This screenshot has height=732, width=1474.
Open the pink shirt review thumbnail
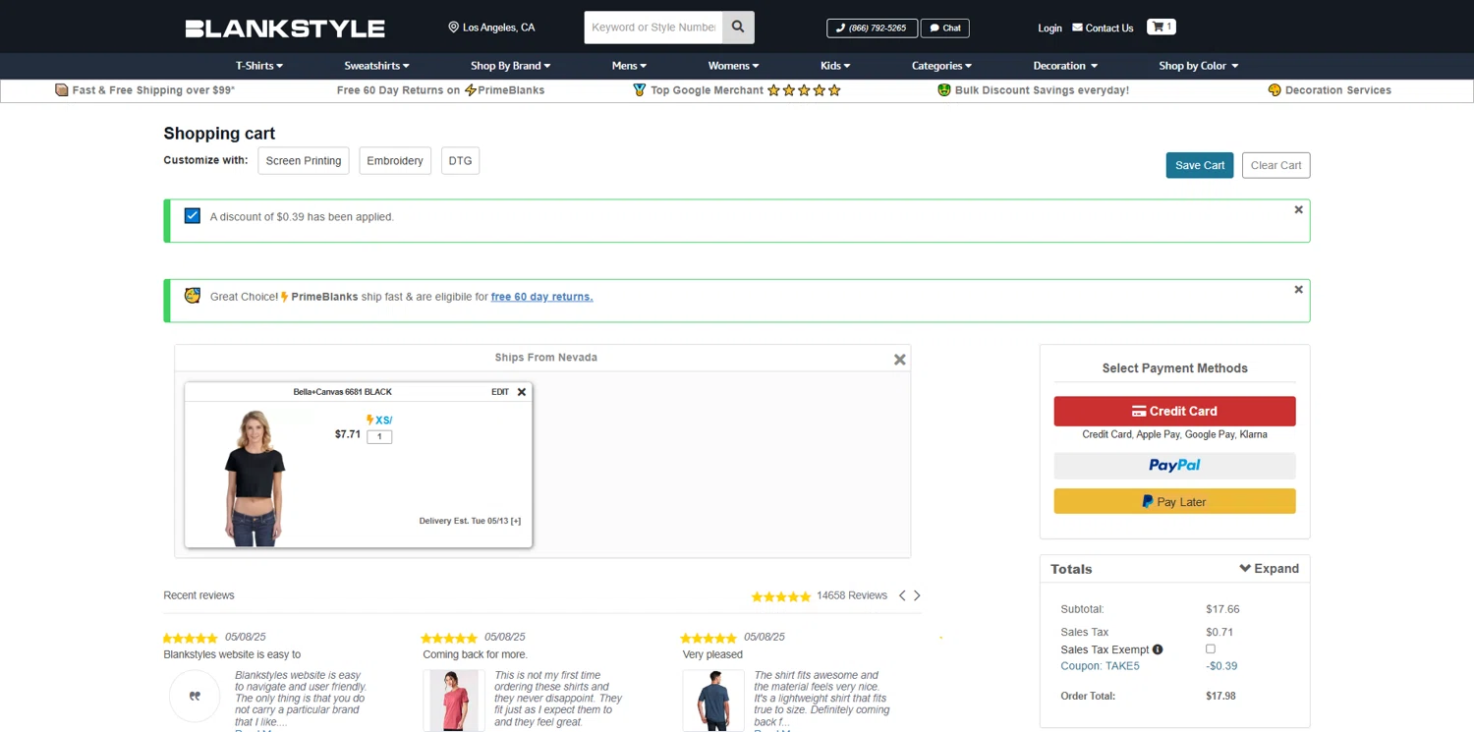(x=454, y=701)
